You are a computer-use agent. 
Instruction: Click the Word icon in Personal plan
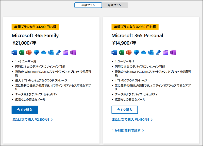(x=114, y=52)
